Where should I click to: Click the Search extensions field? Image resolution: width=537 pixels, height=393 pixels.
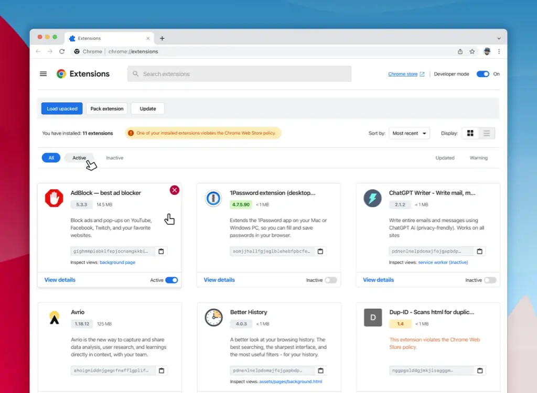pyautogui.click(x=239, y=73)
